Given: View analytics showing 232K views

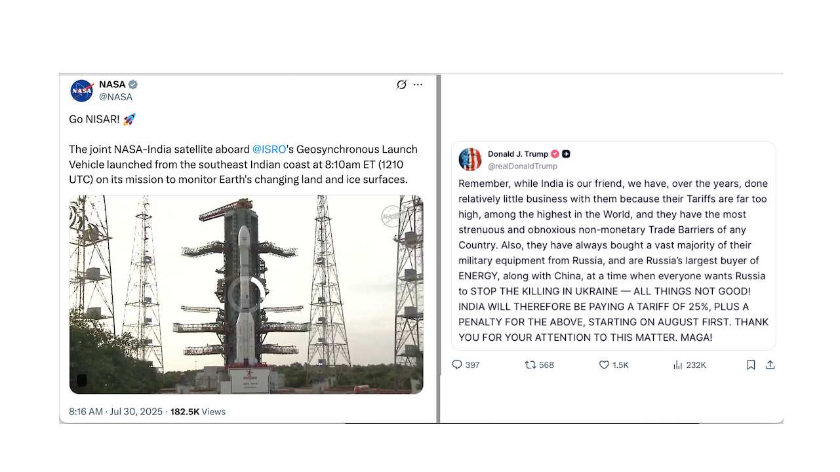Looking at the screenshot, I should click(689, 365).
